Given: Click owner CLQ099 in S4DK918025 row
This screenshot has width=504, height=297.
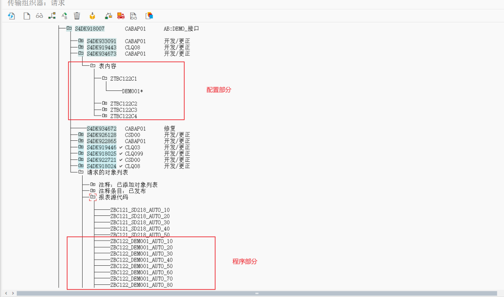Looking at the screenshot, I should coord(134,153).
